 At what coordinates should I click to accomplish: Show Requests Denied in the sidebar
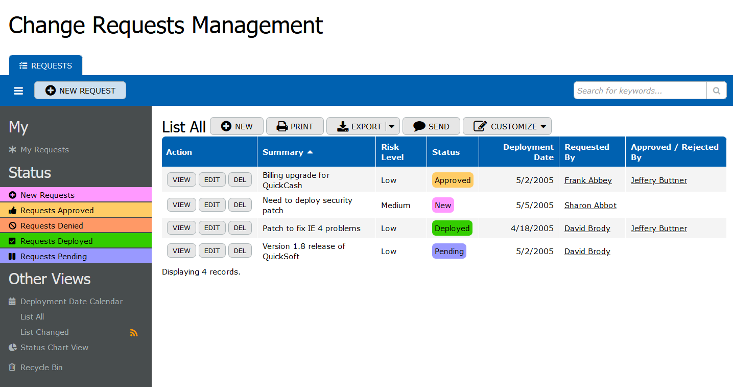click(52, 225)
